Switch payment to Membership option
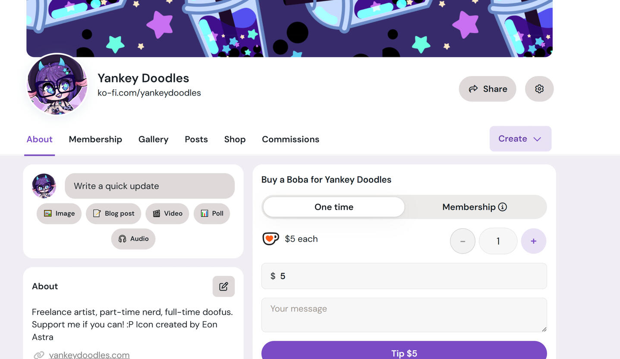The width and height of the screenshot is (620, 359). (x=469, y=207)
